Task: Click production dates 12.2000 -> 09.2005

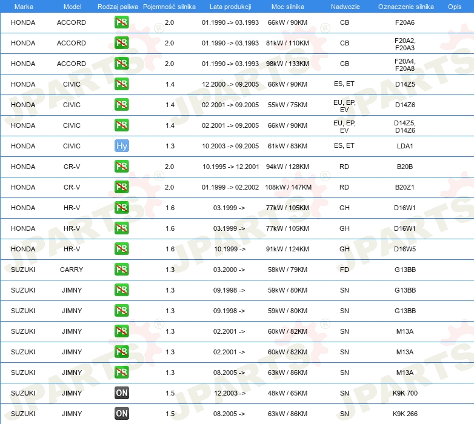Action: click(x=230, y=84)
